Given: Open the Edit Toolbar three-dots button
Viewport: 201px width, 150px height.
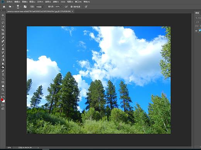Looking at the screenshot, I should pos(3,93).
